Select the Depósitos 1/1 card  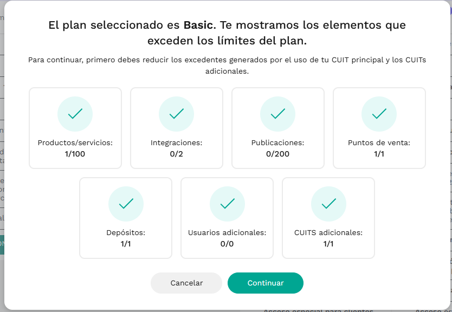point(126,218)
